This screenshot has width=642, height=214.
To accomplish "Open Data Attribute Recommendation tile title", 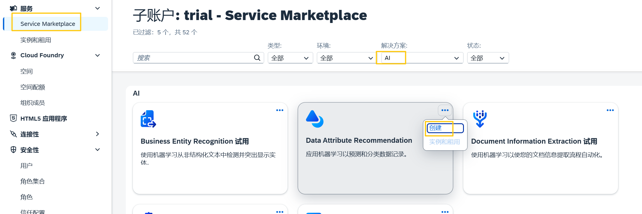I will (359, 140).
